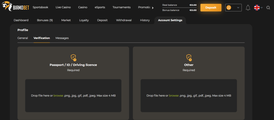Open the Messages profile tab
Screen dimensions: 274x120
[x=62, y=38]
